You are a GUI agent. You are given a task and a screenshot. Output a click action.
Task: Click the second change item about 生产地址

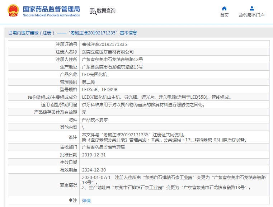point(166,188)
